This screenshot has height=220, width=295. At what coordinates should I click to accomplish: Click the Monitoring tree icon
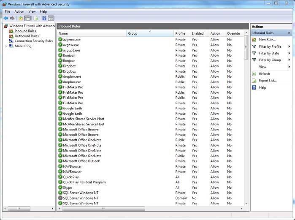(11, 46)
